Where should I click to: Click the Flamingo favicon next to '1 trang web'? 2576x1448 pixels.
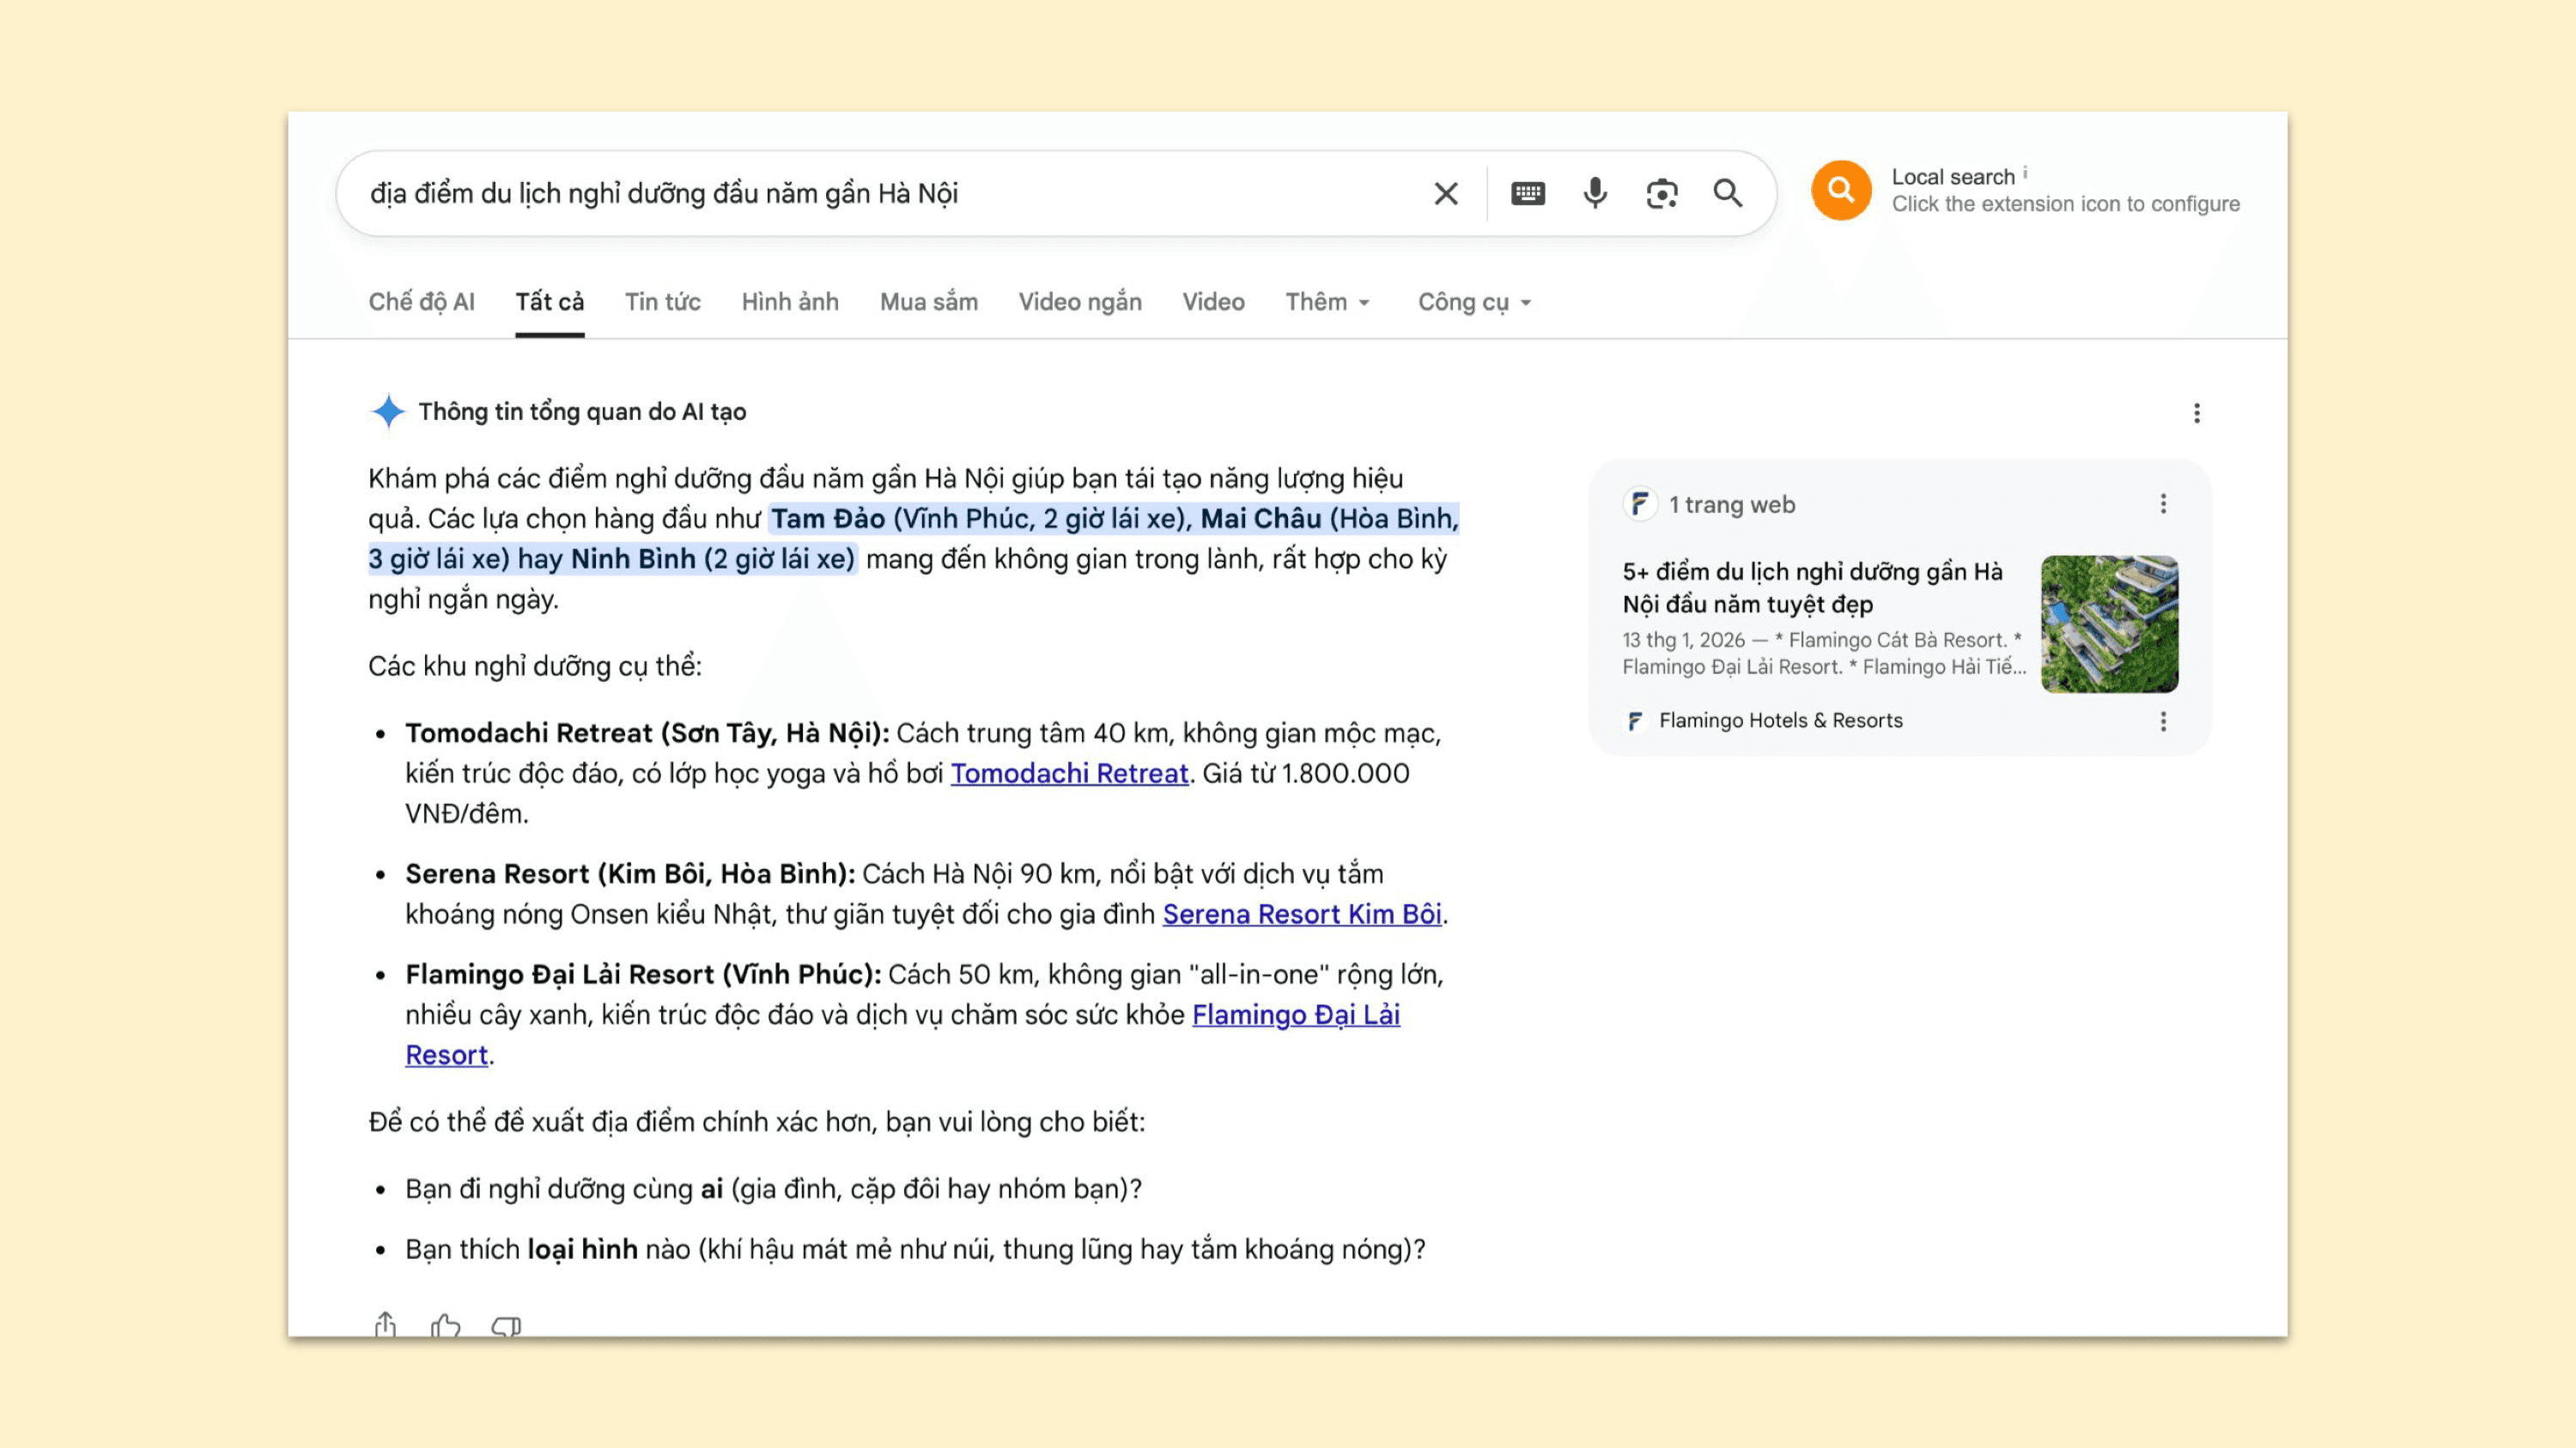[x=1639, y=504]
